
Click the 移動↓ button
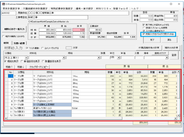[21, 67]
